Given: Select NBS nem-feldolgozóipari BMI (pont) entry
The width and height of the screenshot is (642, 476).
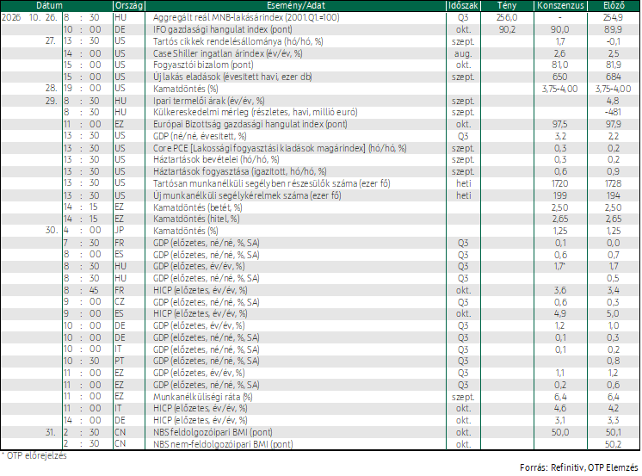Looking at the screenshot, I should (223, 444).
